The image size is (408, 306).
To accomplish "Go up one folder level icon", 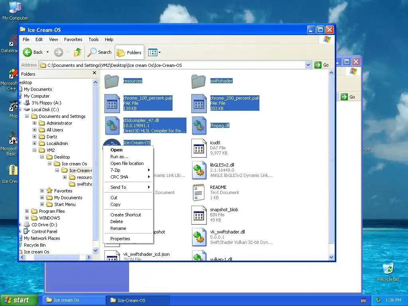I will coord(78,52).
